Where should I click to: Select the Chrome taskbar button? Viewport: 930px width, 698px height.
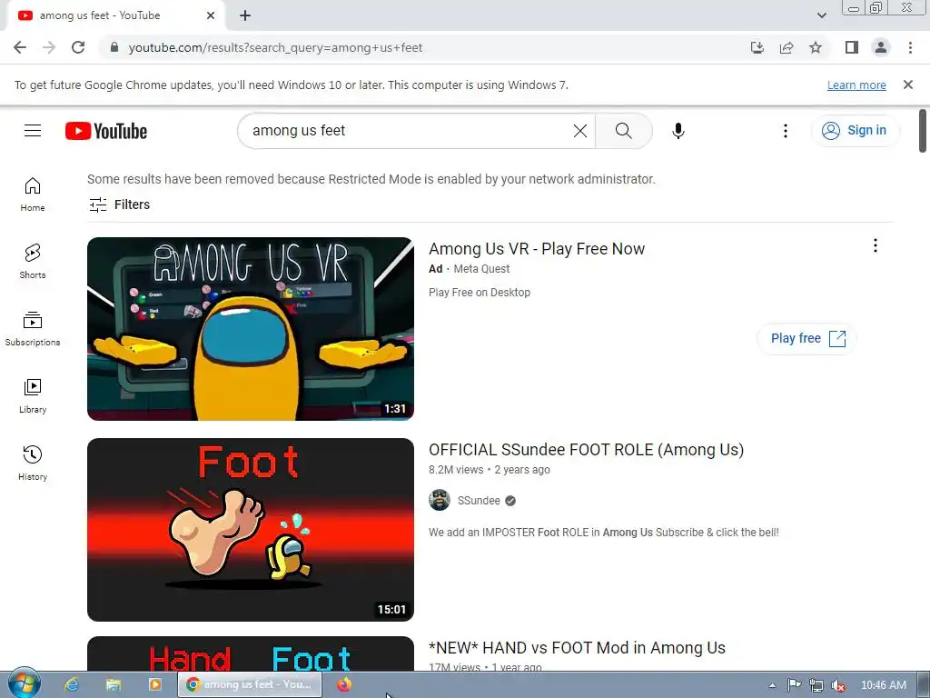(x=250, y=684)
